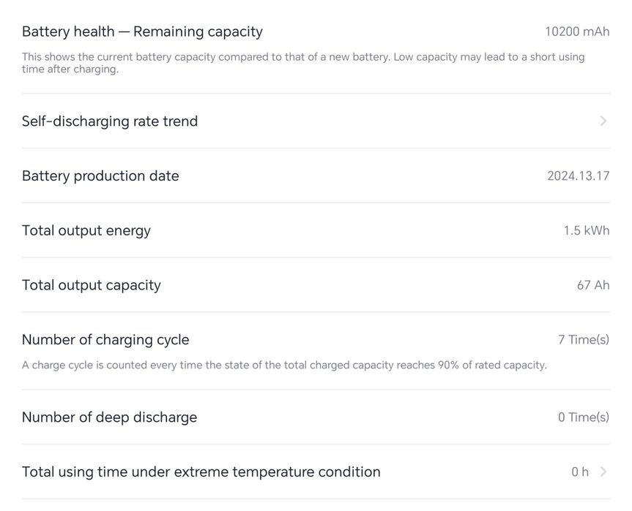
Task: Open the Self-discharging rate trend chevron
Action: tap(603, 121)
